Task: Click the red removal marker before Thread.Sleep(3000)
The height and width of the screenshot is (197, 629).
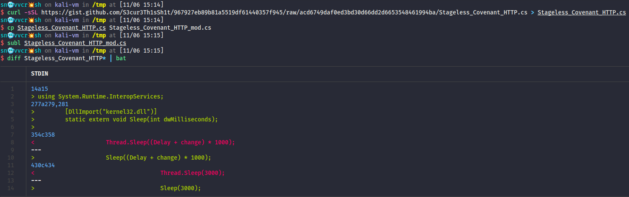Action: 33,173
